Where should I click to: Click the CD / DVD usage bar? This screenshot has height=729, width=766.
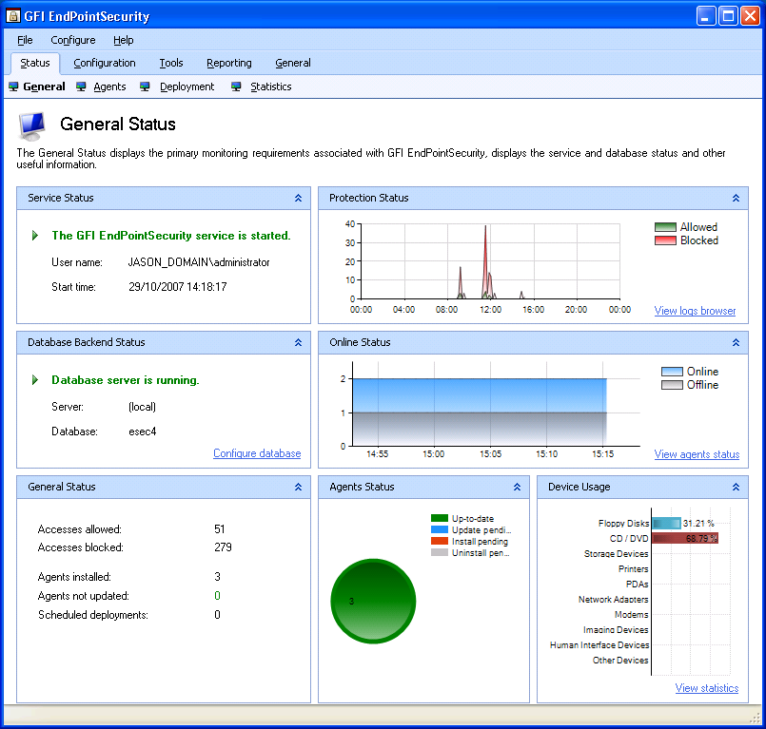coord(685,538)
